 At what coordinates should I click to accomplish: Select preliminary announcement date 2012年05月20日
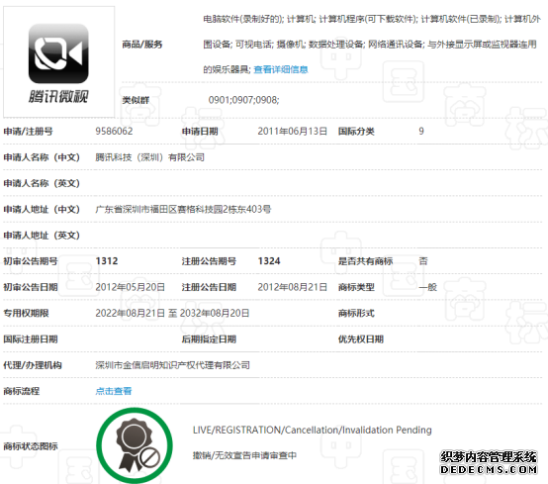130,287
